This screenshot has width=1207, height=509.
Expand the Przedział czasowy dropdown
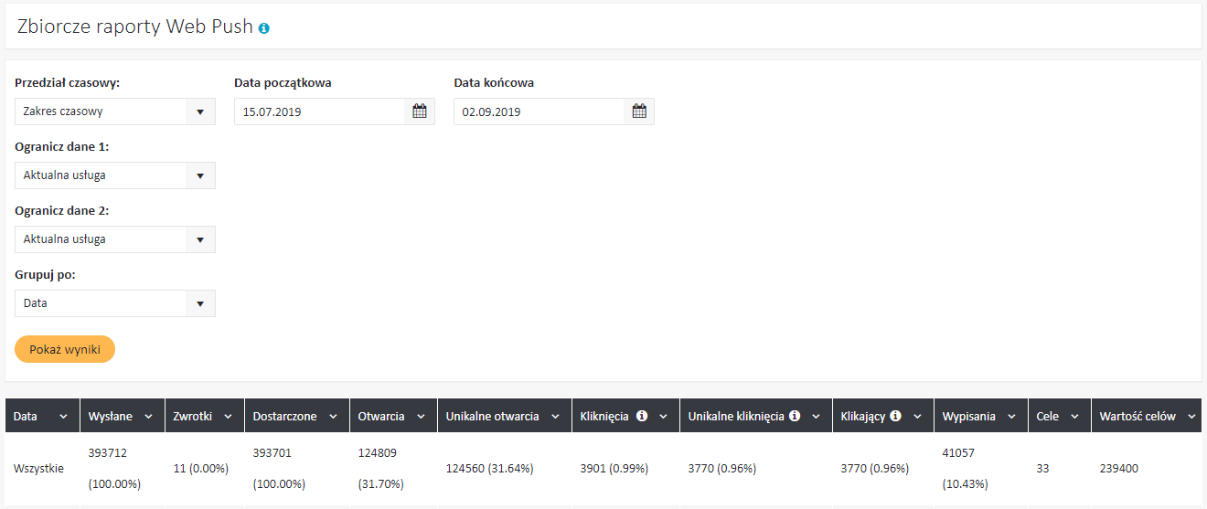(200, 111)
